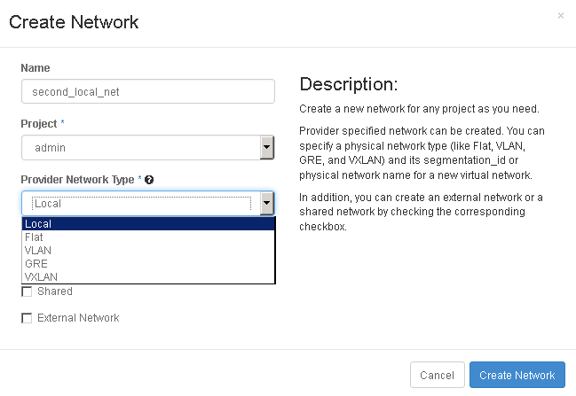Click the Provider Network Type combo box

tap(142, 204)
